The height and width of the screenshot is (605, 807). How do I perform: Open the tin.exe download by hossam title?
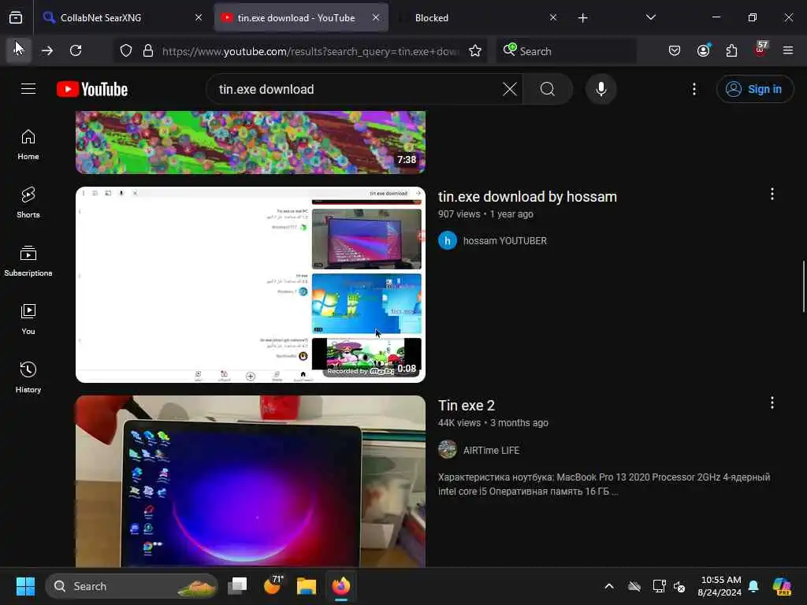[527, 196]
